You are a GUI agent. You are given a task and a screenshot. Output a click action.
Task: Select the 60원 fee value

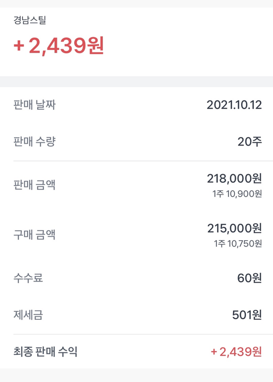pyautogui.click(x=249, y=278)
